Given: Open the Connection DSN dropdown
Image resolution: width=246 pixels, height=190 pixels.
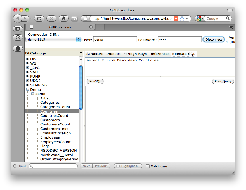Looking at the screenshot, I should [x=79, y=39].
